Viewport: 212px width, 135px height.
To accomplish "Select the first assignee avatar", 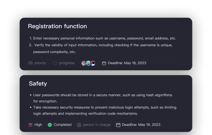I will point(84,63).
